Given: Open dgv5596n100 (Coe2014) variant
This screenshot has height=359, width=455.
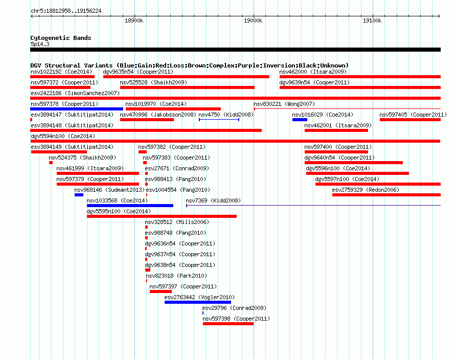Looking at the screenshot, I should [x=338, y=168].
